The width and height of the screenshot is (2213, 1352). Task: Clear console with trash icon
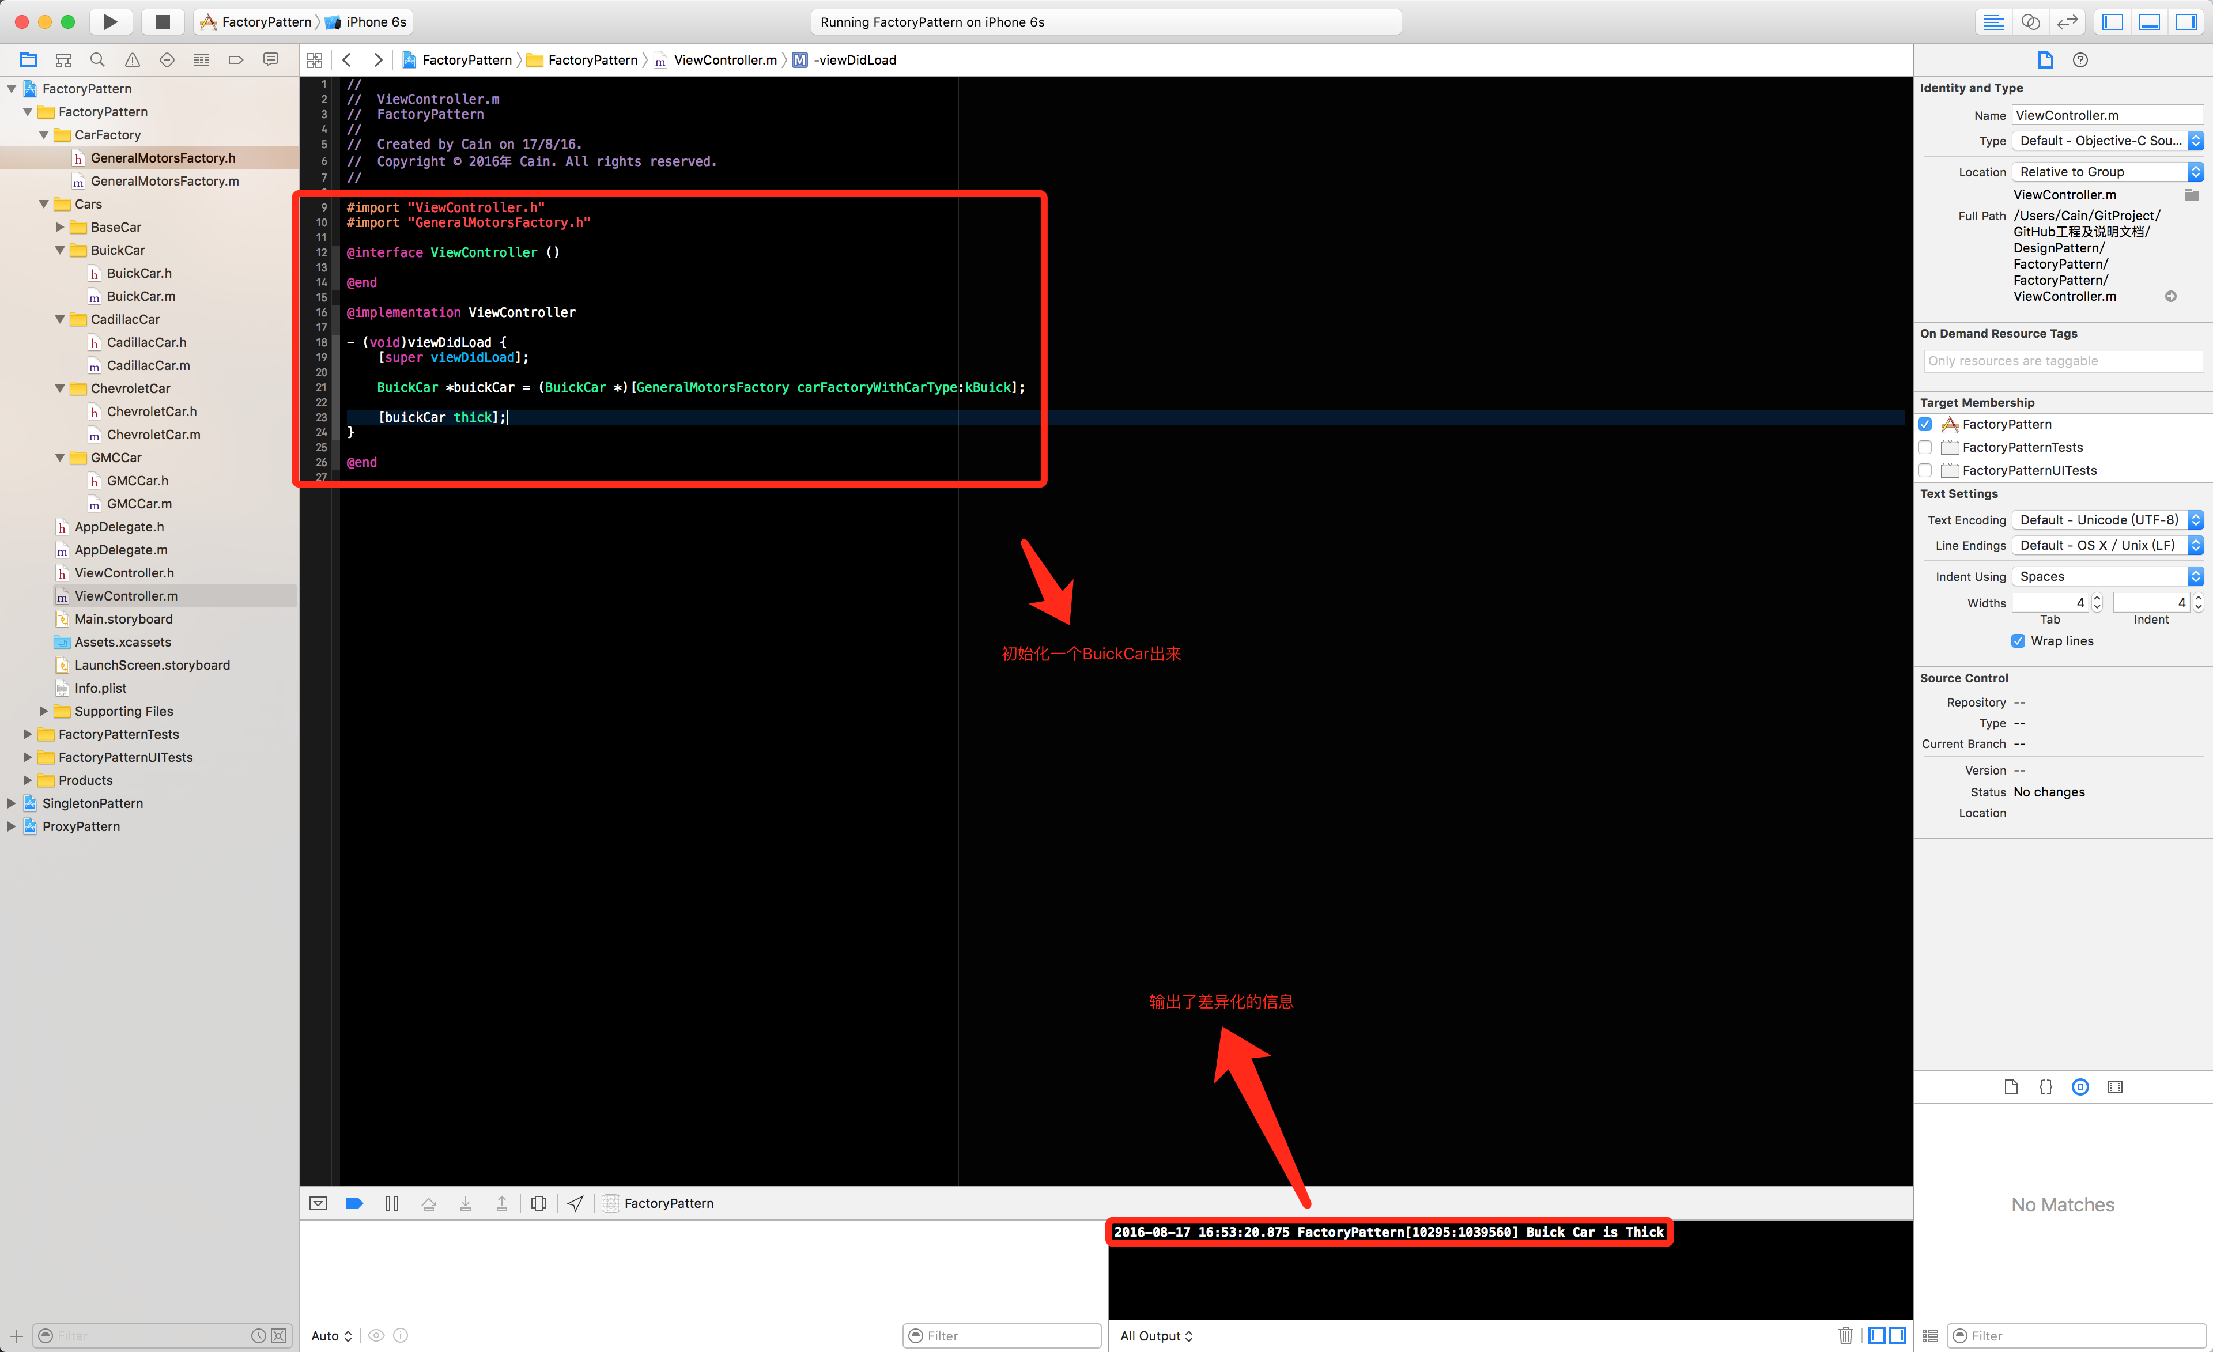[1845, 1335]
